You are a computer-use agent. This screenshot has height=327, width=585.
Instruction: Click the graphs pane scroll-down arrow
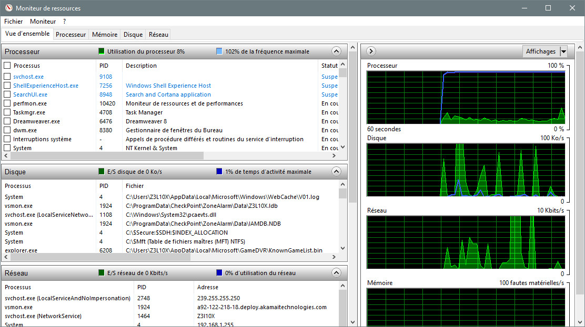(580, 322)
